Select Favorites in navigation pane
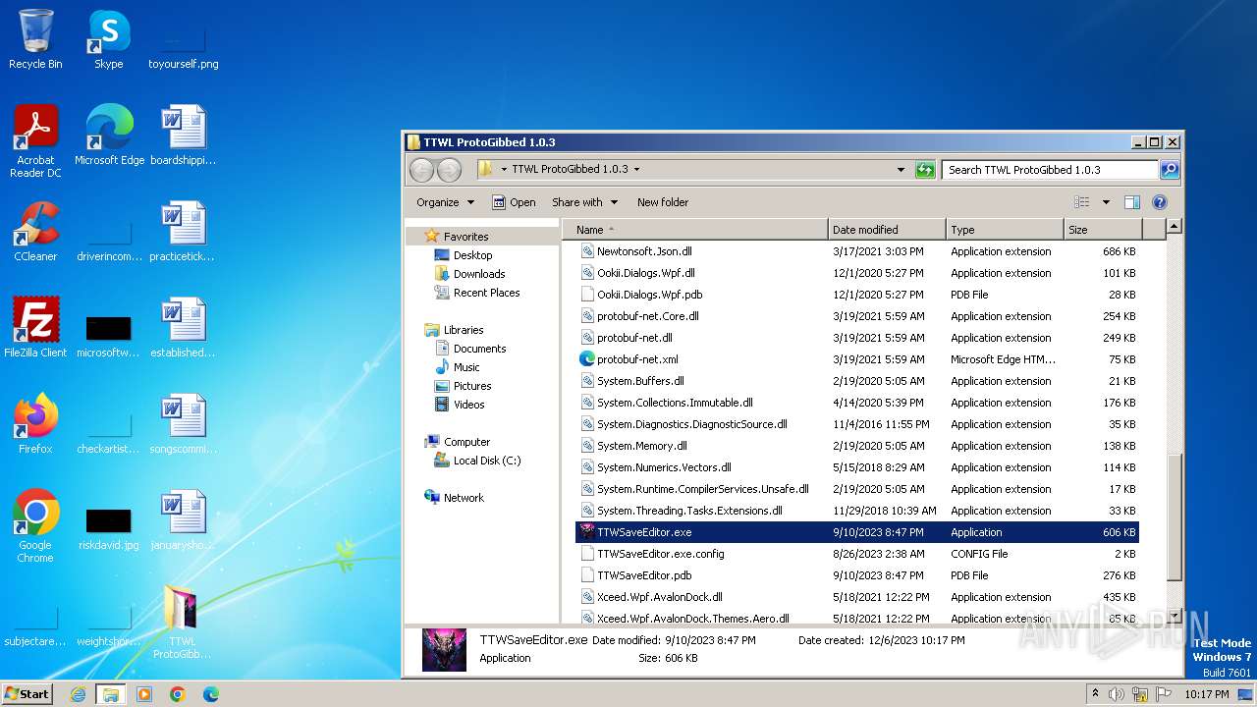Screen dimensions: 1257x707 [x=465, y=237]
